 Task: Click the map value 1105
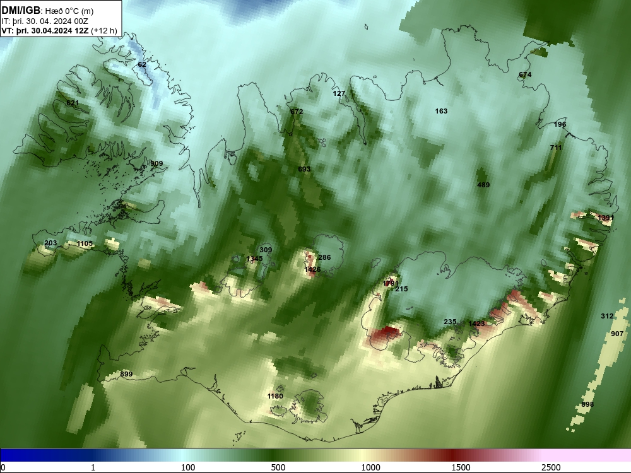tap(85, 243)
